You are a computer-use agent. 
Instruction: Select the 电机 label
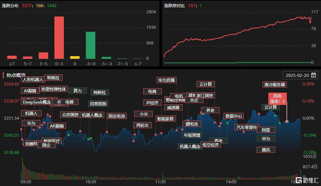pyautogui.click(x=178, y=96)
